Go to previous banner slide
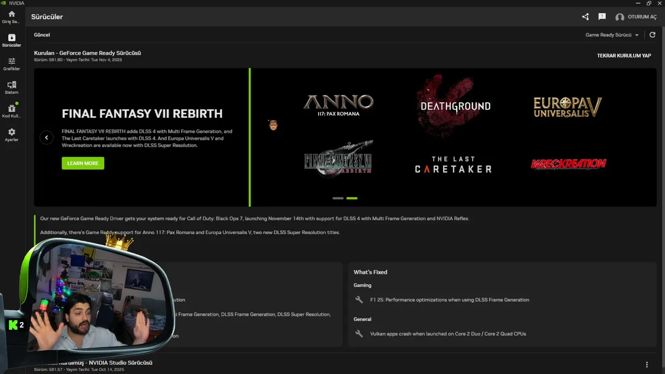The height and width of the screenshot is (374, 665). click(x=46, y=138)
